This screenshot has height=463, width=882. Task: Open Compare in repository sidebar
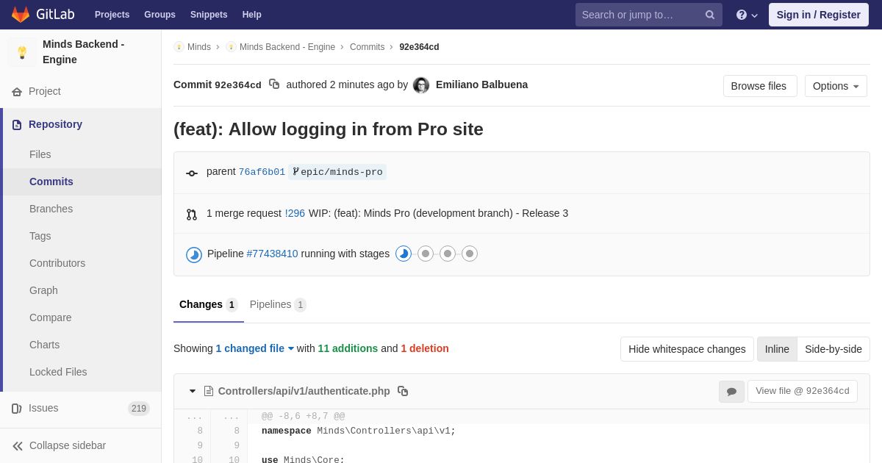point(50,317)
